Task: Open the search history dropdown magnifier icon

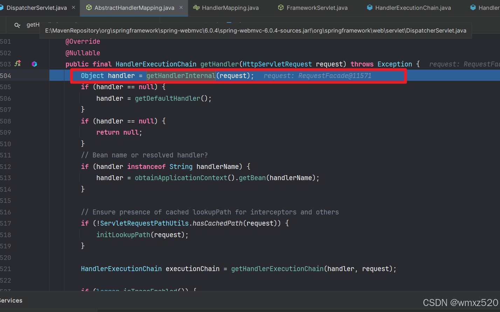Action: [17, 25]
